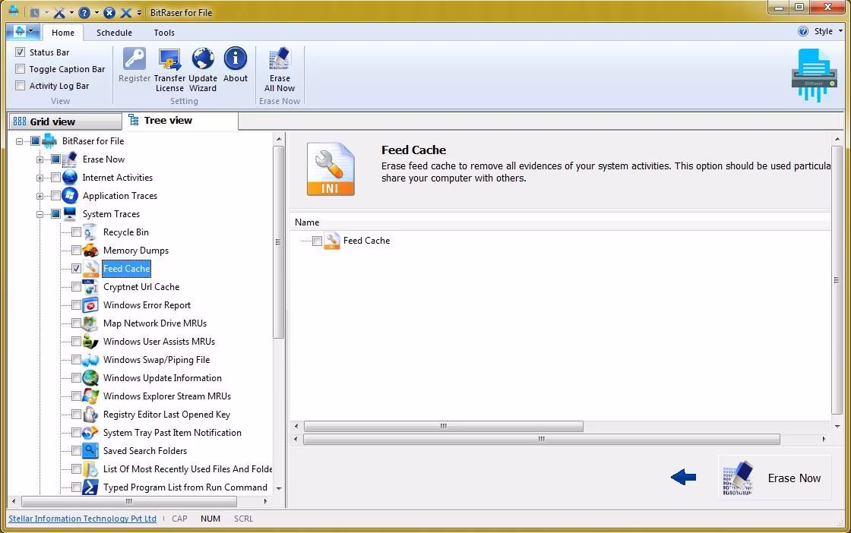Open the About info icon

pos(236,58)
